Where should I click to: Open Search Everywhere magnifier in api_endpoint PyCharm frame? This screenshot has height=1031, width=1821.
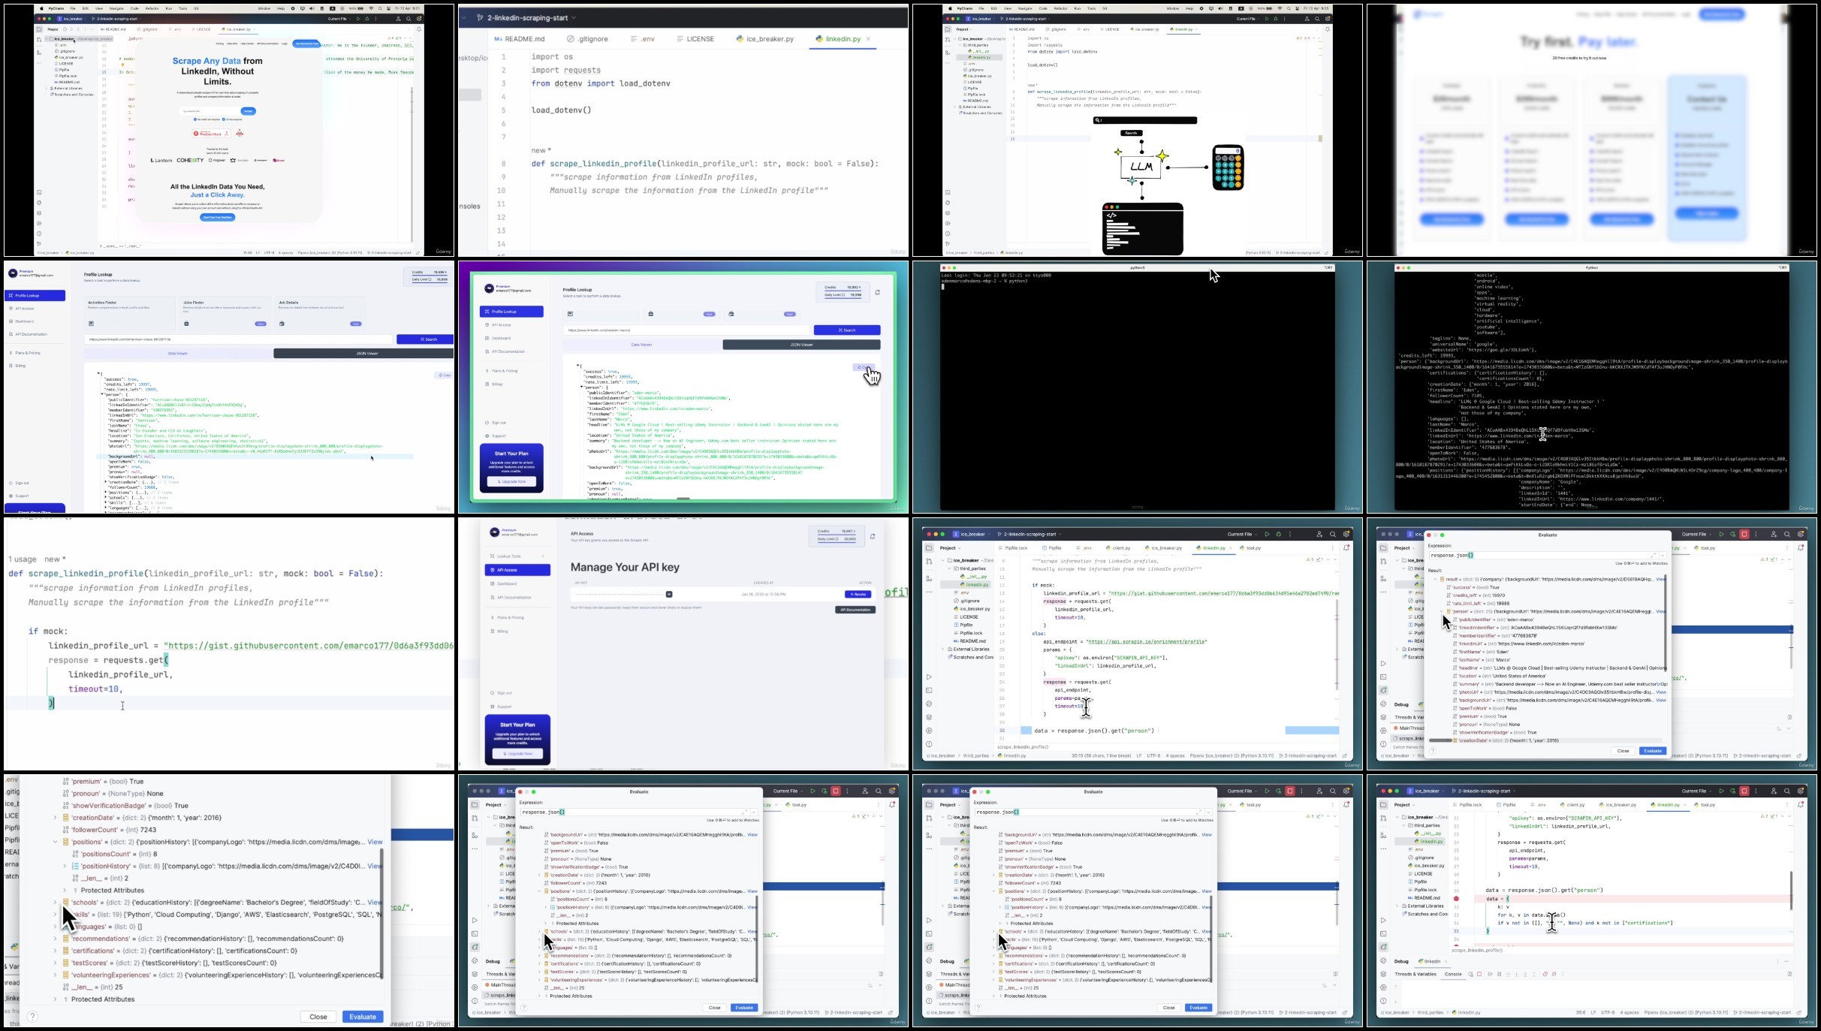1333,535
